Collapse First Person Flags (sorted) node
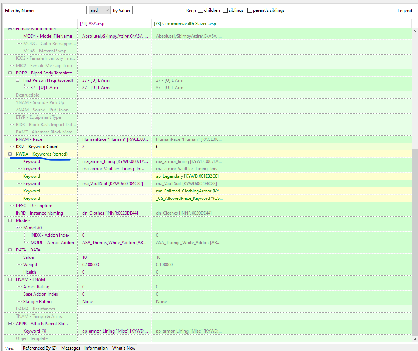The height and width of the screenshot is (351, 418). [x=18, y=80]
